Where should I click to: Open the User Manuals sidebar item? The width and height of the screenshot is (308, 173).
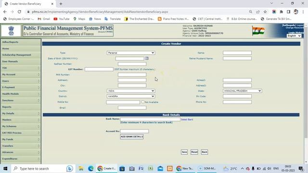[x=21, y=62]
